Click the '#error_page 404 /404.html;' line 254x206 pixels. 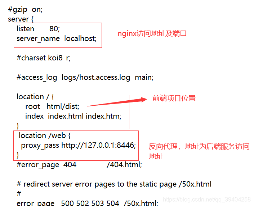coord(79,165)
